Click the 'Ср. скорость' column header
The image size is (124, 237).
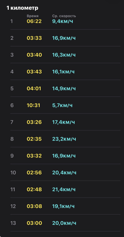tap(64, 16)
